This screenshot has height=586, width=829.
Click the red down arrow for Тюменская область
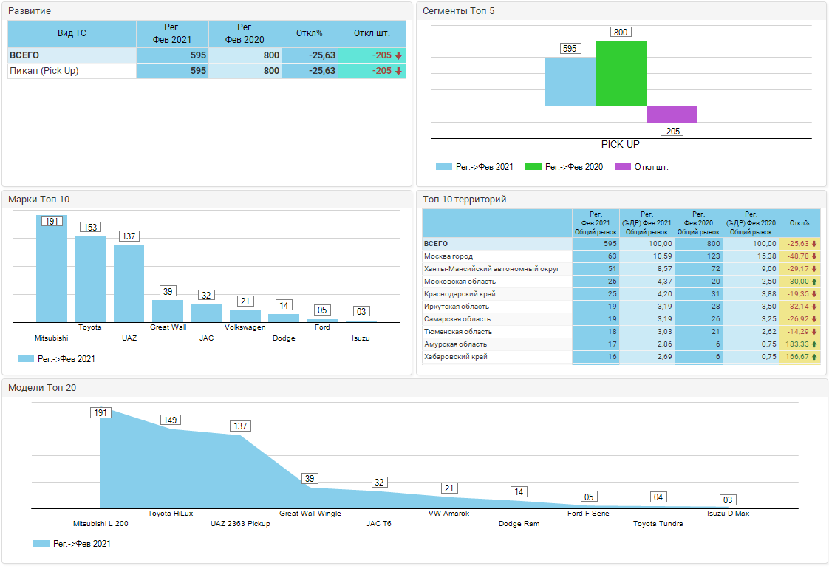coord(815,332)
